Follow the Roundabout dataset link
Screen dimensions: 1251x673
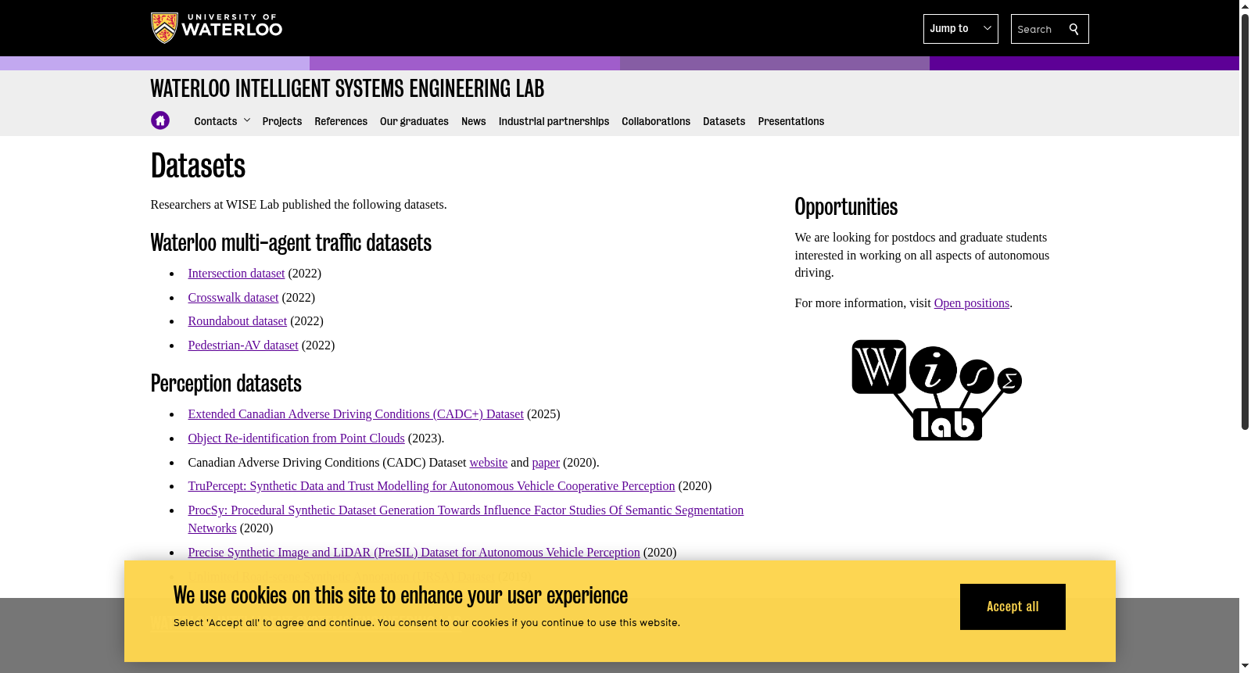pos(238,321)
